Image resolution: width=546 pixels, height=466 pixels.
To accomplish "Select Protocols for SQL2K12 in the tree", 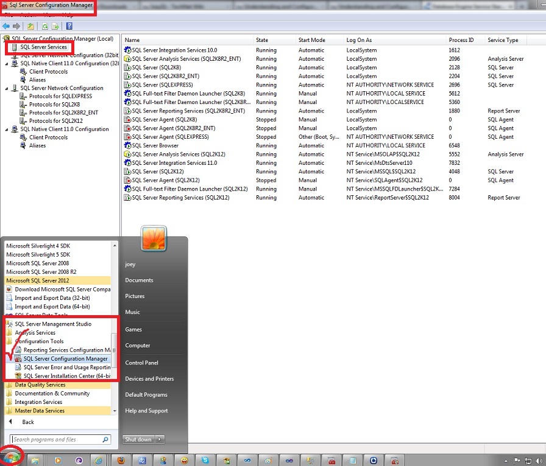I will (x=56, y=120).
